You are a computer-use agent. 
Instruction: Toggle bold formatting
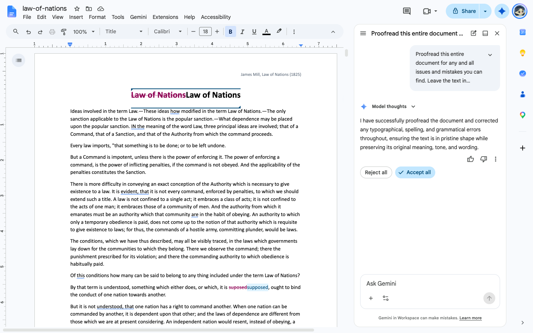click(230, 32)
